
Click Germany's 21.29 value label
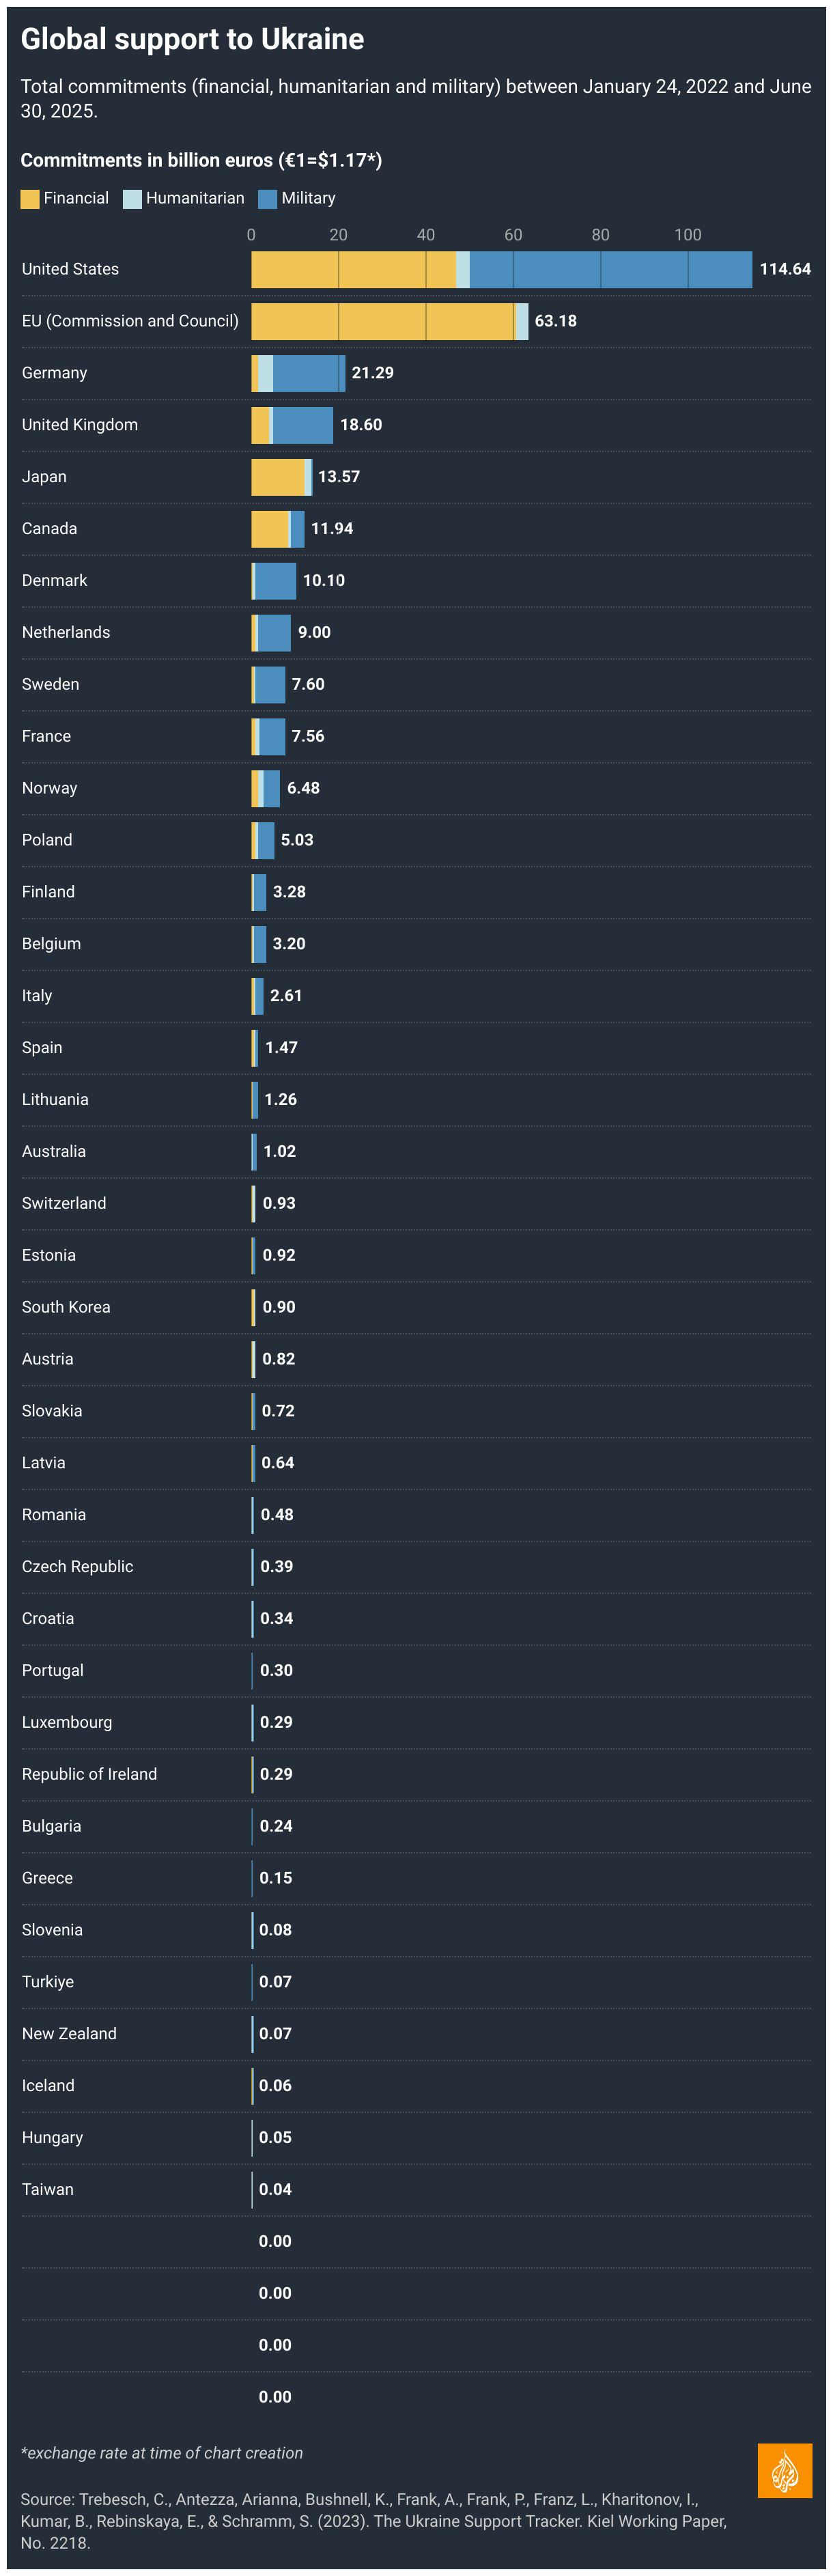[x=372, y=373]
